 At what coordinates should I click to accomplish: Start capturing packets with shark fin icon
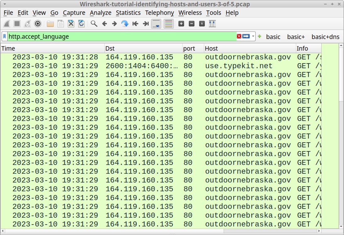[x=7, y=24]
